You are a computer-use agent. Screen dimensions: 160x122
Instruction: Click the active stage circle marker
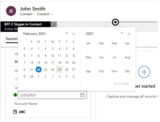tap(115, 22)
